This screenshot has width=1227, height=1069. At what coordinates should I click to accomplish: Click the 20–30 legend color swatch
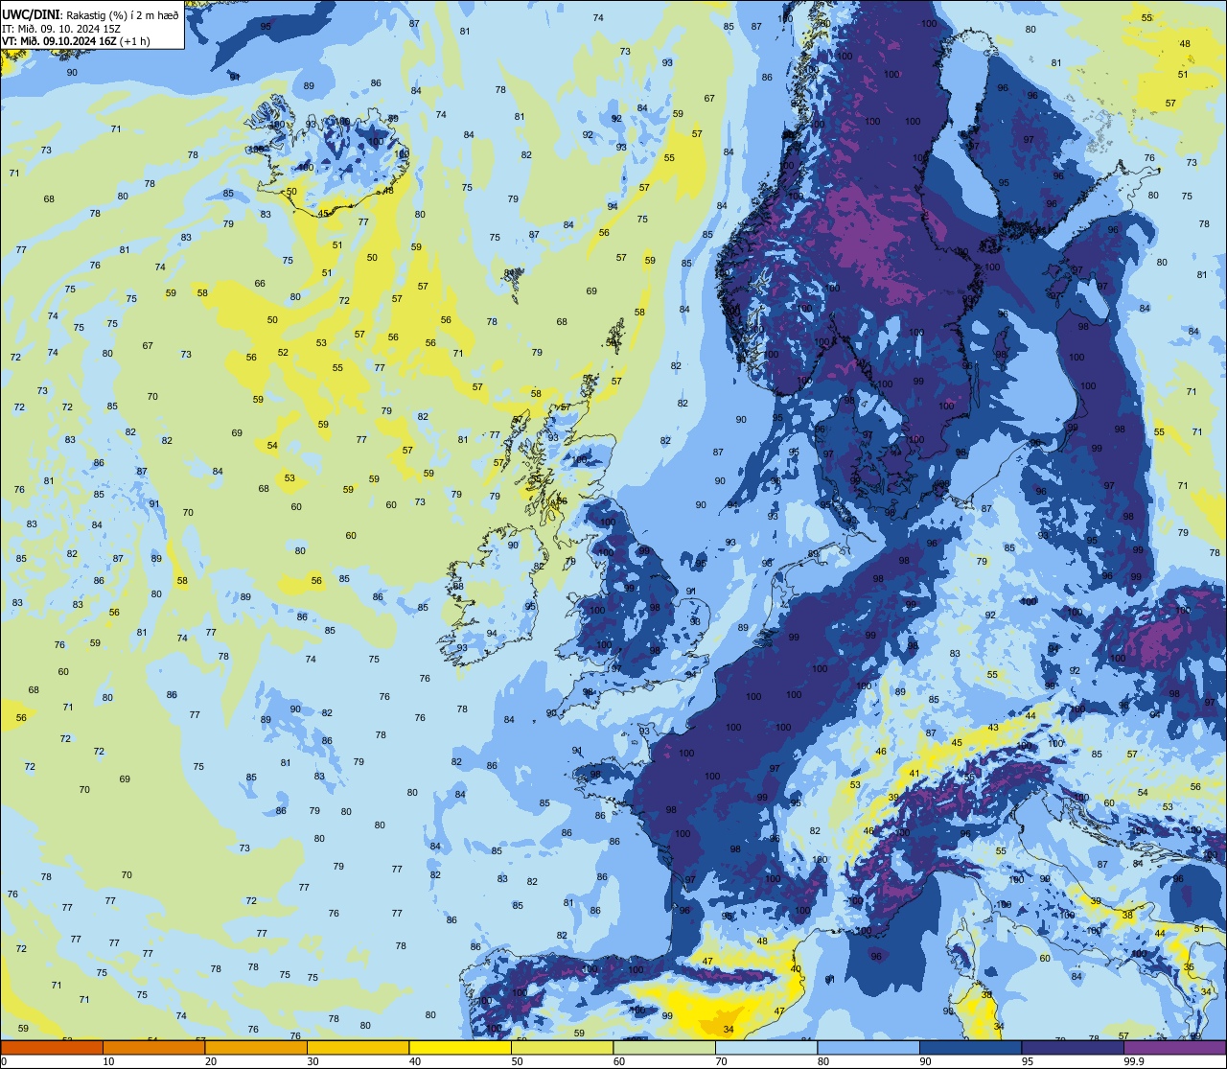coord(256,1047)
